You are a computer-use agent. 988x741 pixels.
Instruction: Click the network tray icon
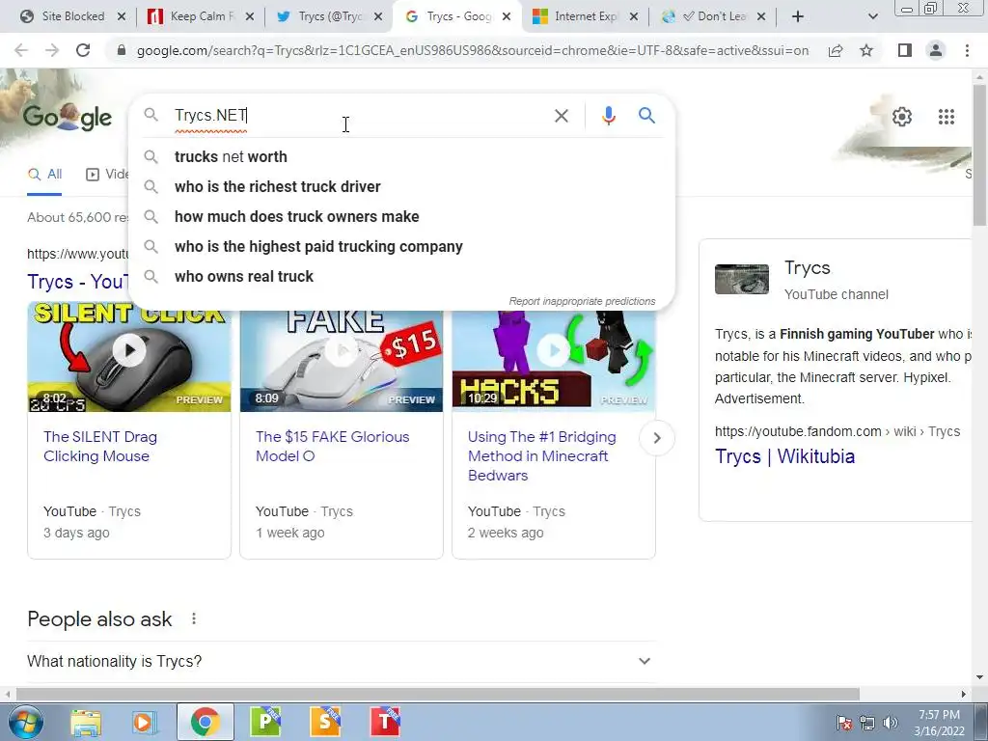(867, 723)
